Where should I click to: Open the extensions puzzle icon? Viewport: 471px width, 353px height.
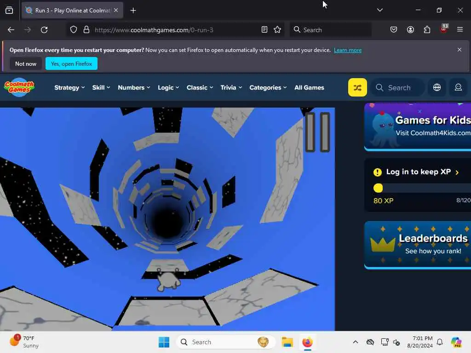coord(427,30)
